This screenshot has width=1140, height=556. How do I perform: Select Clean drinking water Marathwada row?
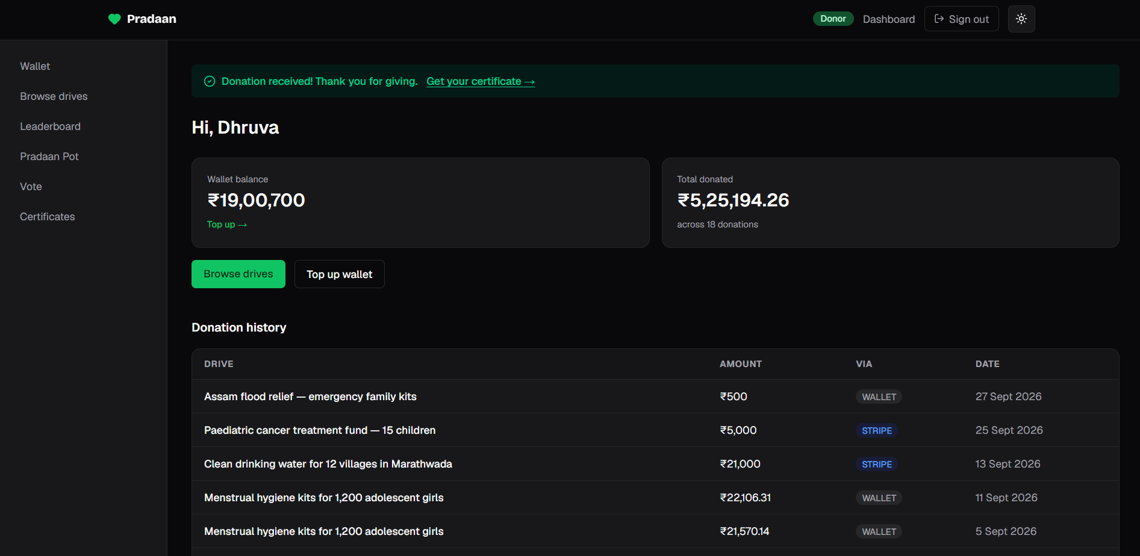tap(655, 464)
